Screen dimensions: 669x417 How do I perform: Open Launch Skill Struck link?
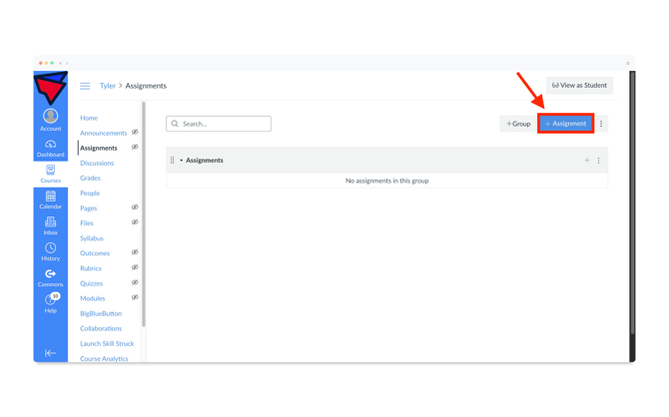coord(107,343)
